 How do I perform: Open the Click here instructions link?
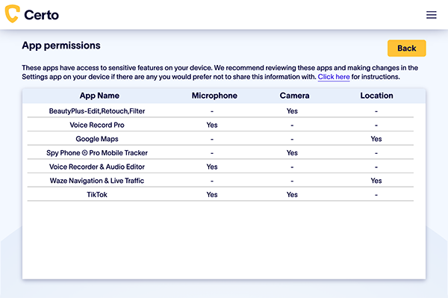coord(334,77)
